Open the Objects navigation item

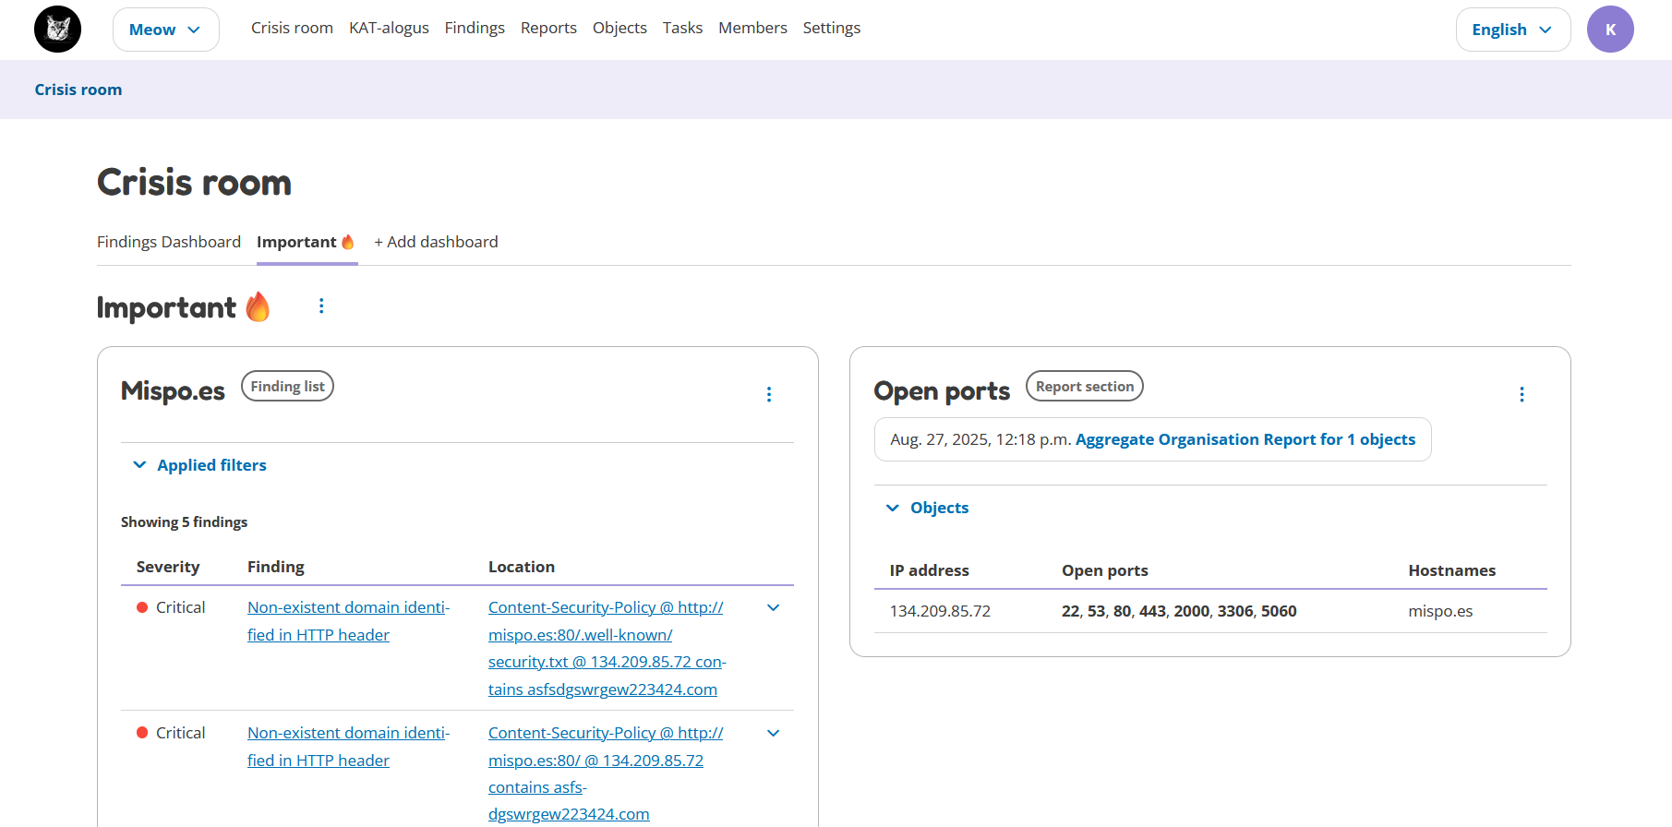point(619,28)
